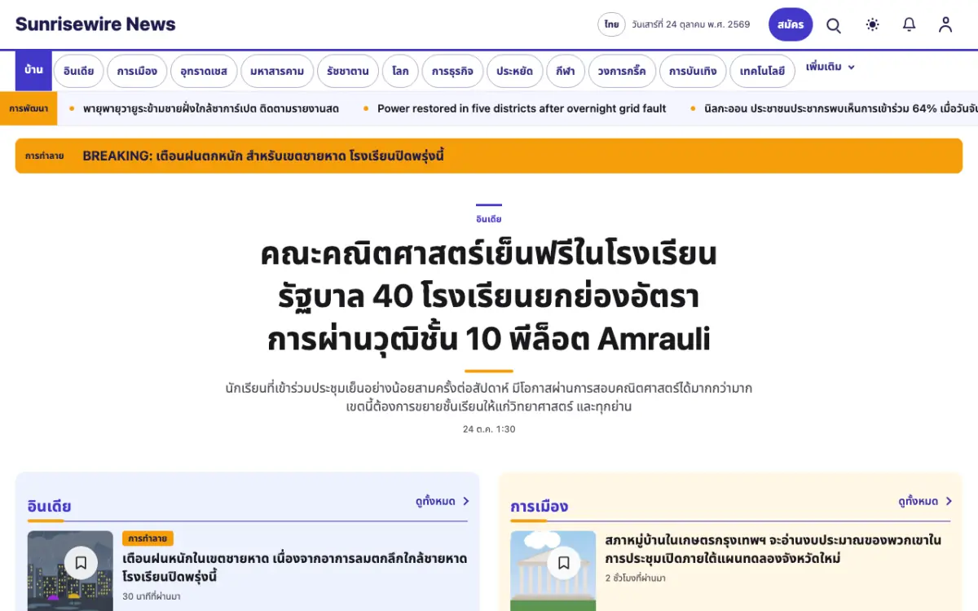Click the สมัคร subscribe button
Screen dimensions: 978x611
point(791,24)
